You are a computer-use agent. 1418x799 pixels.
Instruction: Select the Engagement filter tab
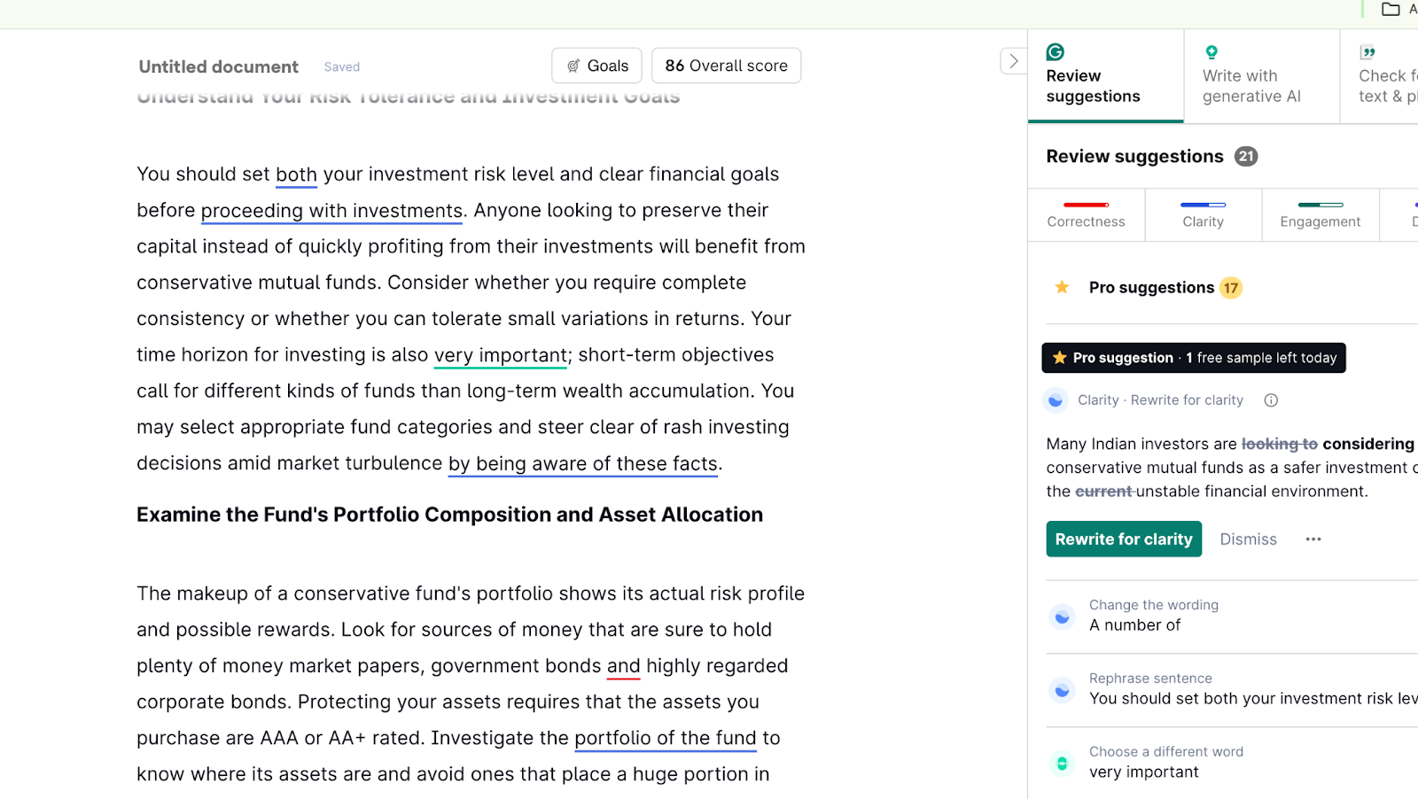coord(1320,214)
